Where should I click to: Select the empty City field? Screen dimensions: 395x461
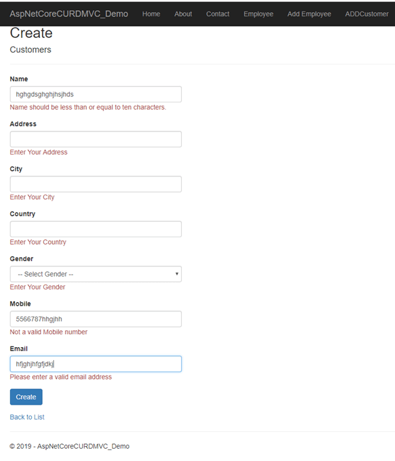pyautogui.click(x=95, y=184)
